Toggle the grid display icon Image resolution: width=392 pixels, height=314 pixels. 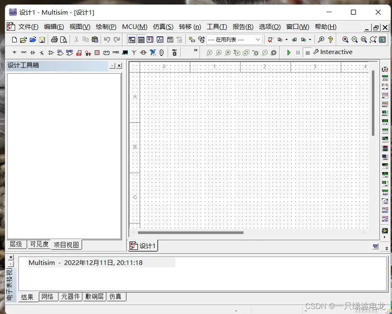141,39
